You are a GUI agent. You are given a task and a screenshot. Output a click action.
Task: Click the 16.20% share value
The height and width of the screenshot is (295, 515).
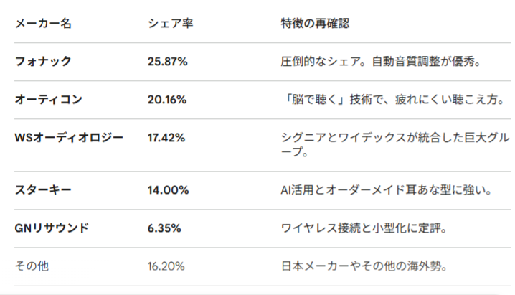click(166, 266)
